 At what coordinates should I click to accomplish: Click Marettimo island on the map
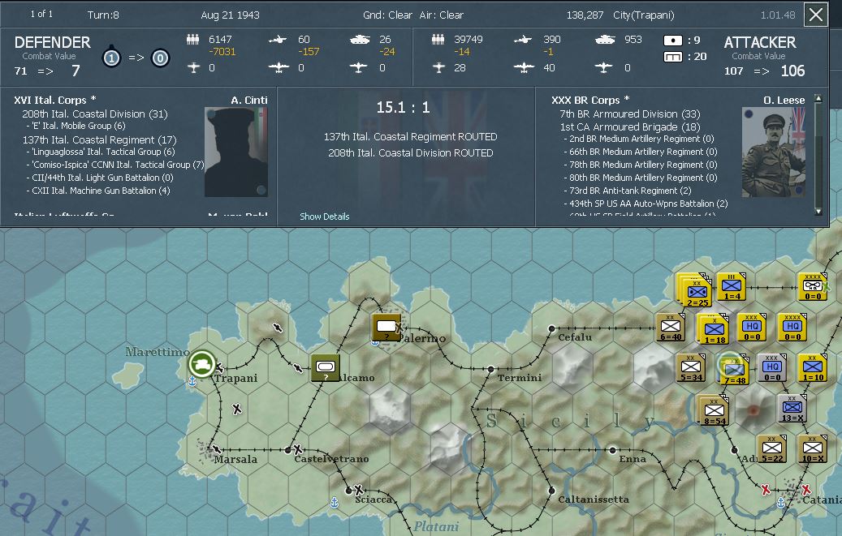pos(129,375)
